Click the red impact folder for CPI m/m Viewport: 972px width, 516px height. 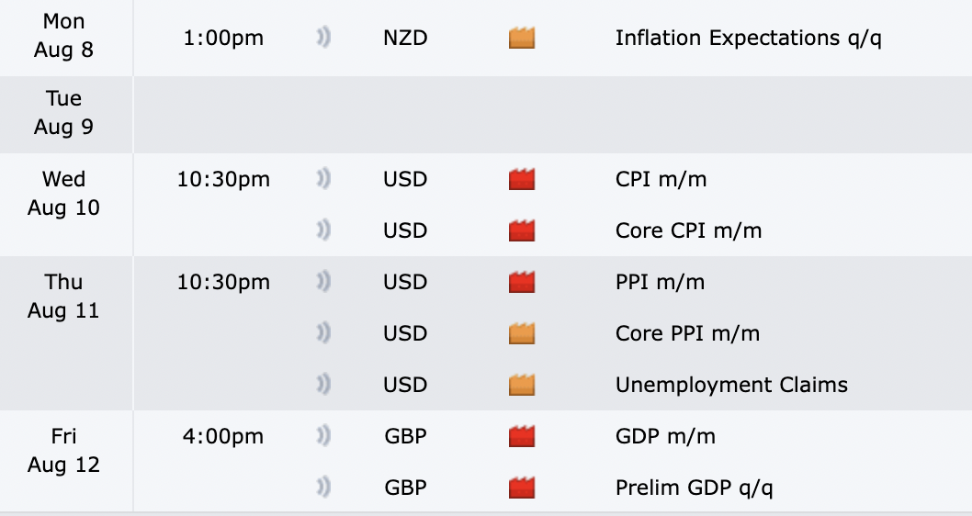522,179
